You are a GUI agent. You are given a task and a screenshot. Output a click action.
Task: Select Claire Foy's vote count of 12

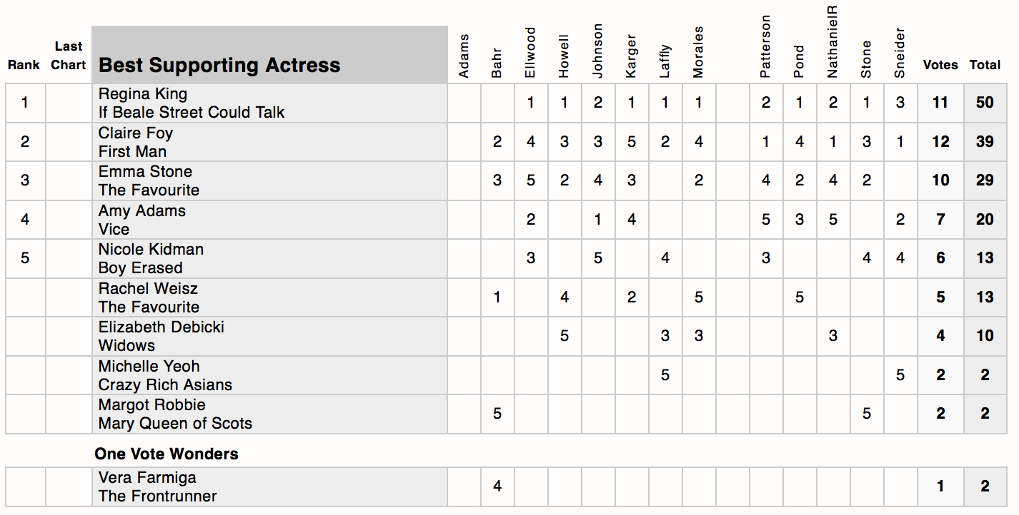pyautogui.click(x=940, y=142)
